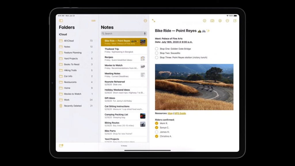Open the Home folder
Viewport: 295px width, 166px height.
coord(76,88)
